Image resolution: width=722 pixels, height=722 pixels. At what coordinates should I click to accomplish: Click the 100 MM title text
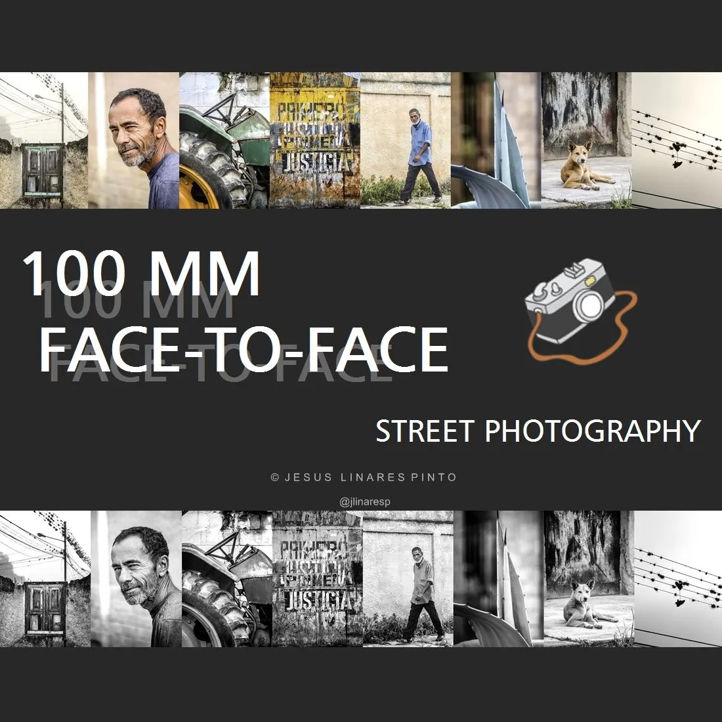tap(141, 274)
